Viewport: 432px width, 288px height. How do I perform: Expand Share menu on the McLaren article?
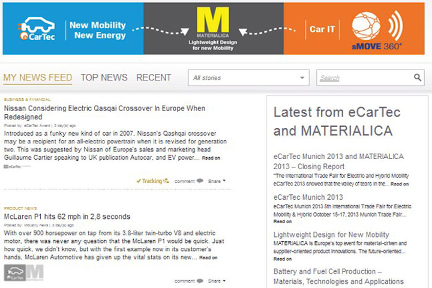pos(216,281)
